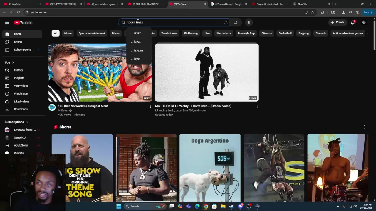The width and height of the screenshot is (376, 211).
Task: Go to Home in the sidebar
Action: point(22,34)
